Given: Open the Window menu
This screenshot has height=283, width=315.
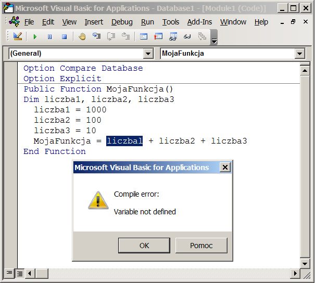Looking at the screenshot, I should (x=233, y=22).
